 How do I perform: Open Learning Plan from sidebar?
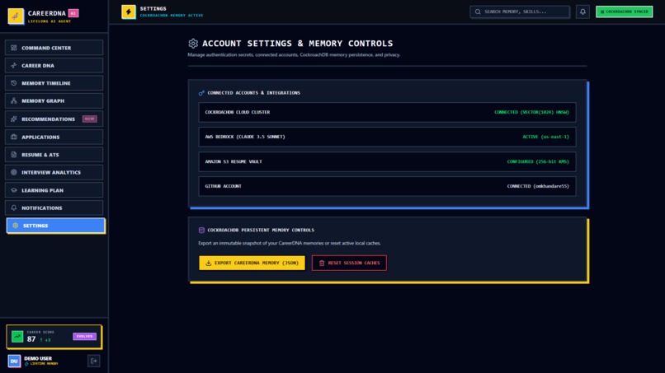pos(54,190)
